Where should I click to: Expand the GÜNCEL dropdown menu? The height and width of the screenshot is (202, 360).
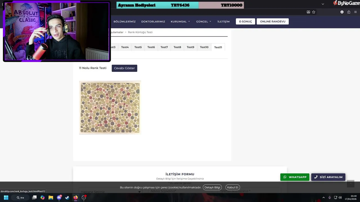[204, 22]
